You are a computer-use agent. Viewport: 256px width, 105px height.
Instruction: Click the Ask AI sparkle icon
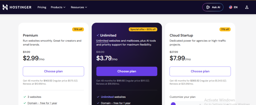tap(208, 7)
